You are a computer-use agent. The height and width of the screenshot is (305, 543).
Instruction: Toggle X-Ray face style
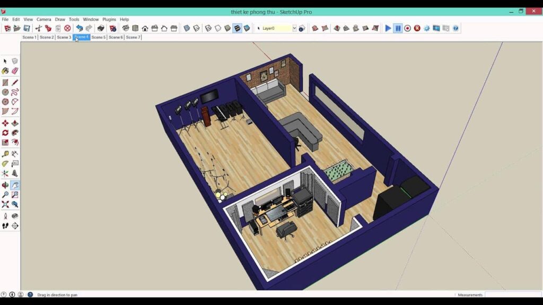coord(187,28)
